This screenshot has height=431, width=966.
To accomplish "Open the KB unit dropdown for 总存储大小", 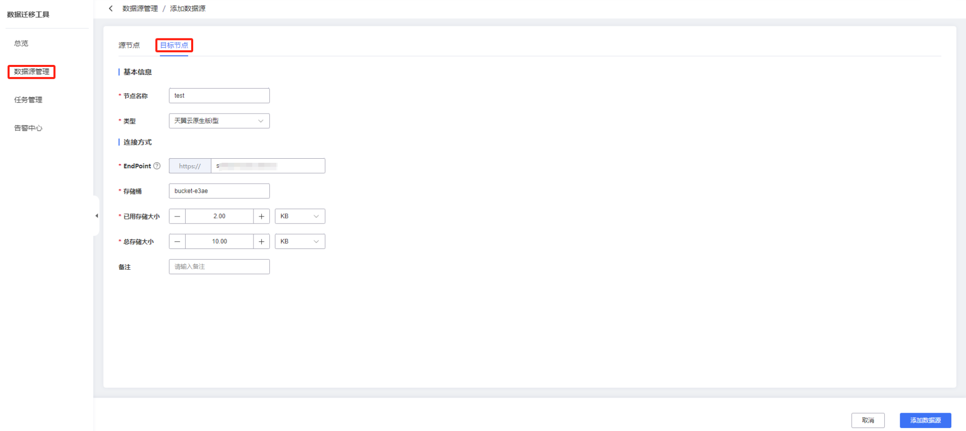I will tap(300, 242).
